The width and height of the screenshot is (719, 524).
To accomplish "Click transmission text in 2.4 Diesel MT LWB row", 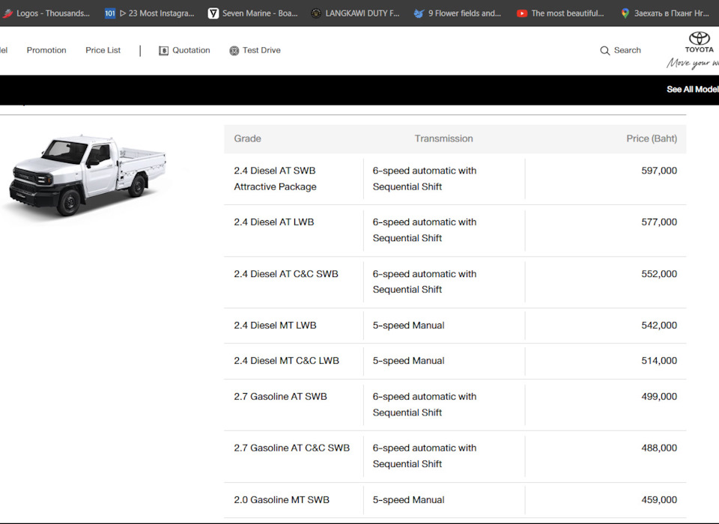I will tap(408, 325).
